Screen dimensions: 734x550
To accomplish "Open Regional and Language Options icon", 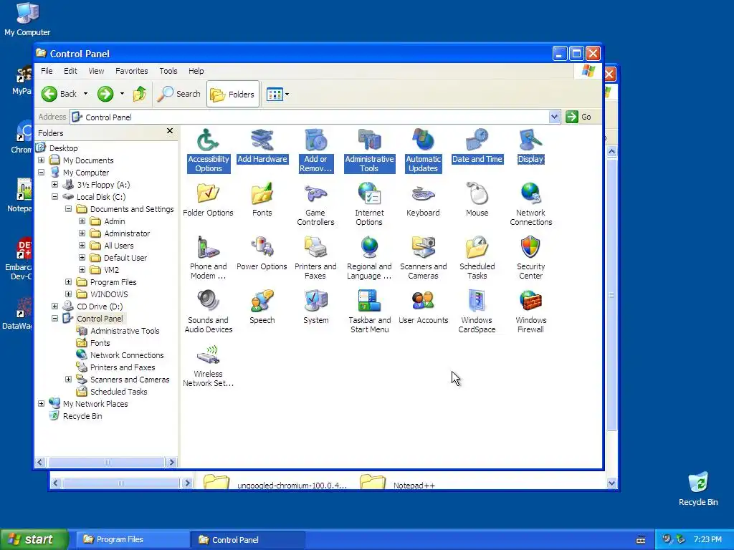I will coord(369,258).
